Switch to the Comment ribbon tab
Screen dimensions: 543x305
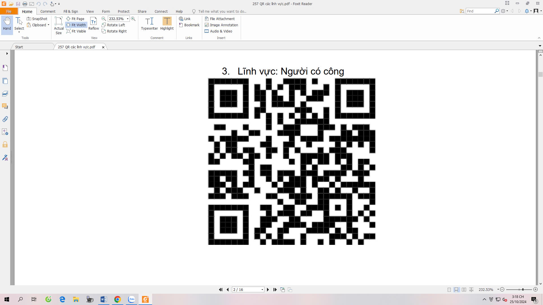pos(48,11)
